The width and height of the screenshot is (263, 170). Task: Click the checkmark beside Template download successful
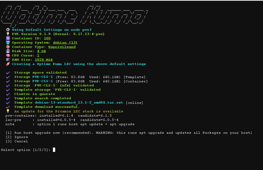[8, 107]
